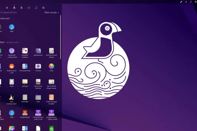Image resolution: width=197 pixels, height=131 pixels.
Task: Switch to the Photos lens tab
Action: pyautogui.click(x=43, y=7)
